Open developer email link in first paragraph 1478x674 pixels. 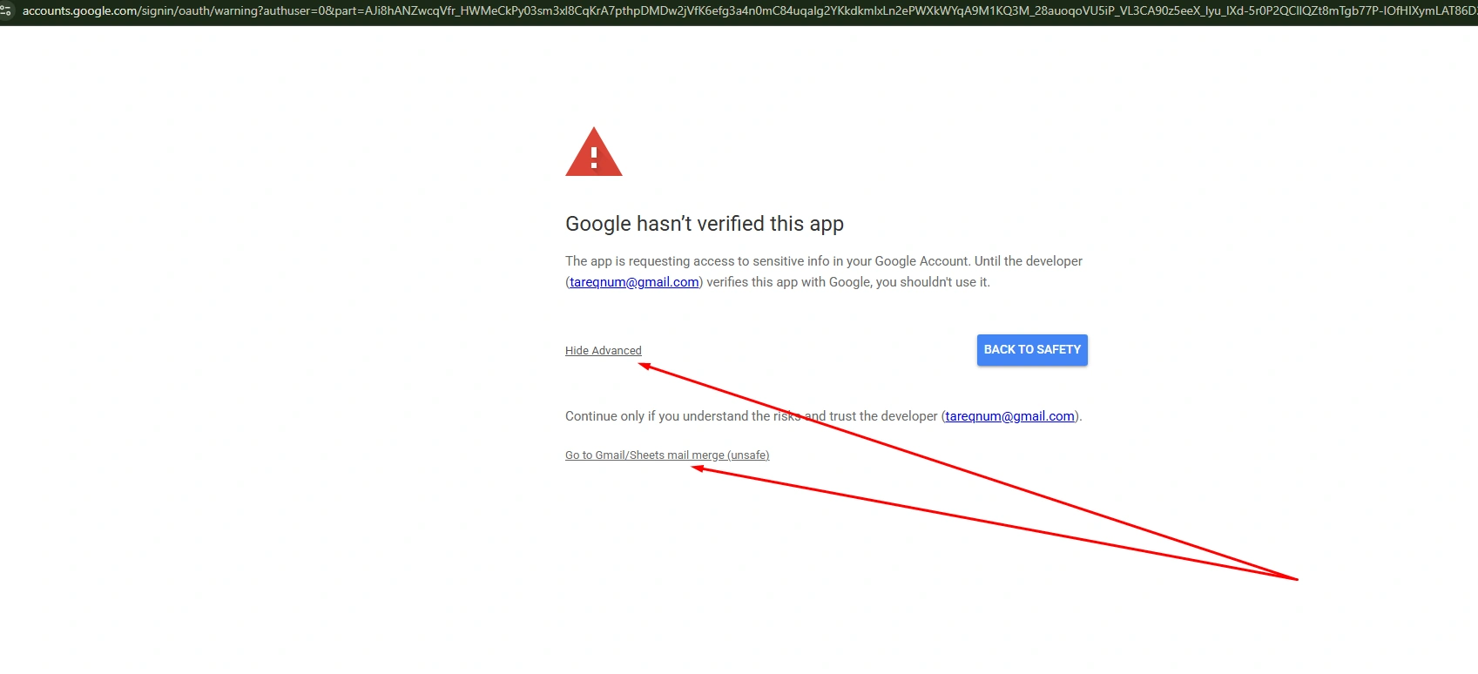pos(634,282)
